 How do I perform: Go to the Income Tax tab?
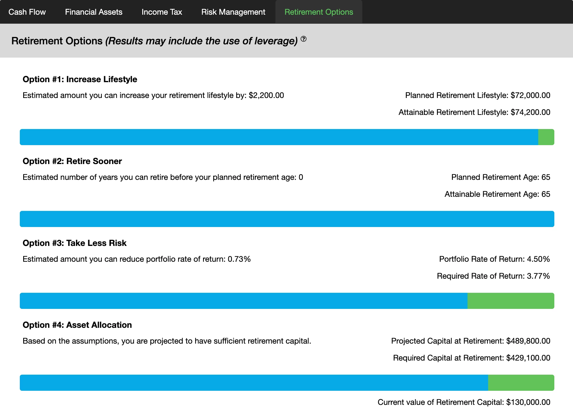click(162, 12)
